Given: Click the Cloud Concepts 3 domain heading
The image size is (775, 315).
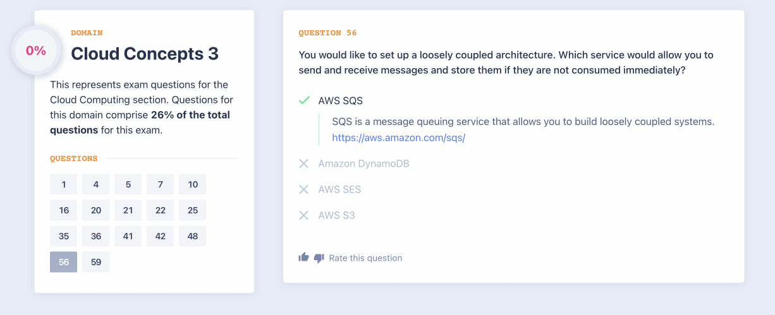Looking at the screenshot, I should (145, 54).
